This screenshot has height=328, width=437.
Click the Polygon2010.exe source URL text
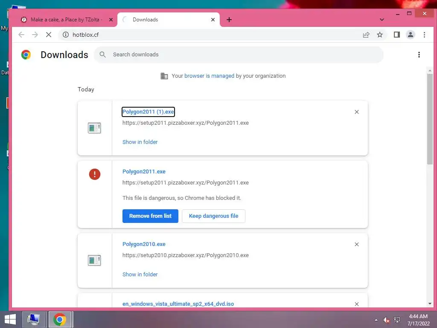(x=185, y=255)
